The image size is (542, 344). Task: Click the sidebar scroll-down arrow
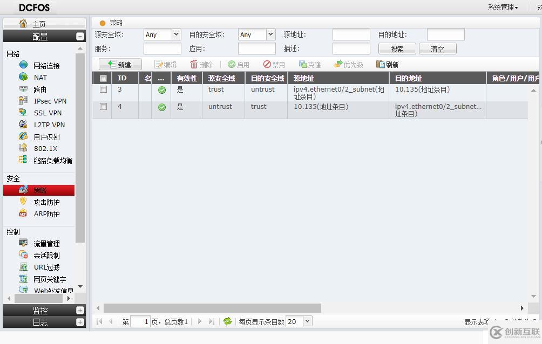tap(80, 286)
